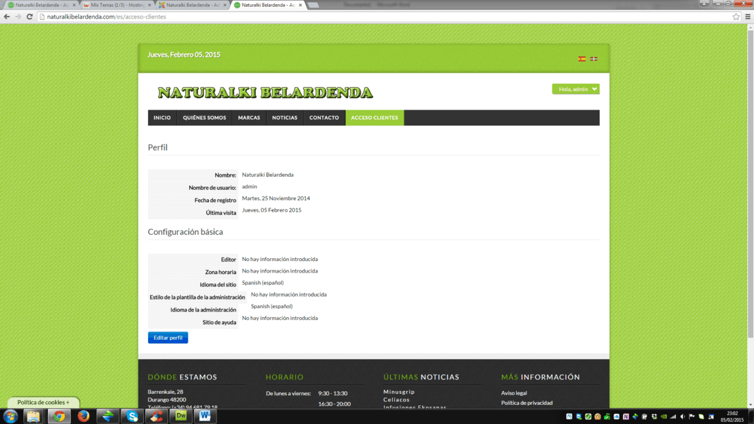Click the 'Naturalki Belardenda' name value
Viewport: 754px width, 424px height.
pos(268,175)
